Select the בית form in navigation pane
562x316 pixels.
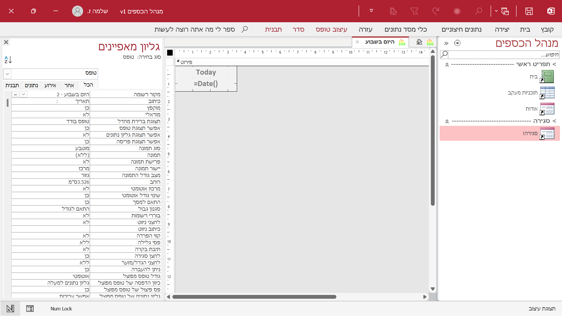tap(500, 77)
